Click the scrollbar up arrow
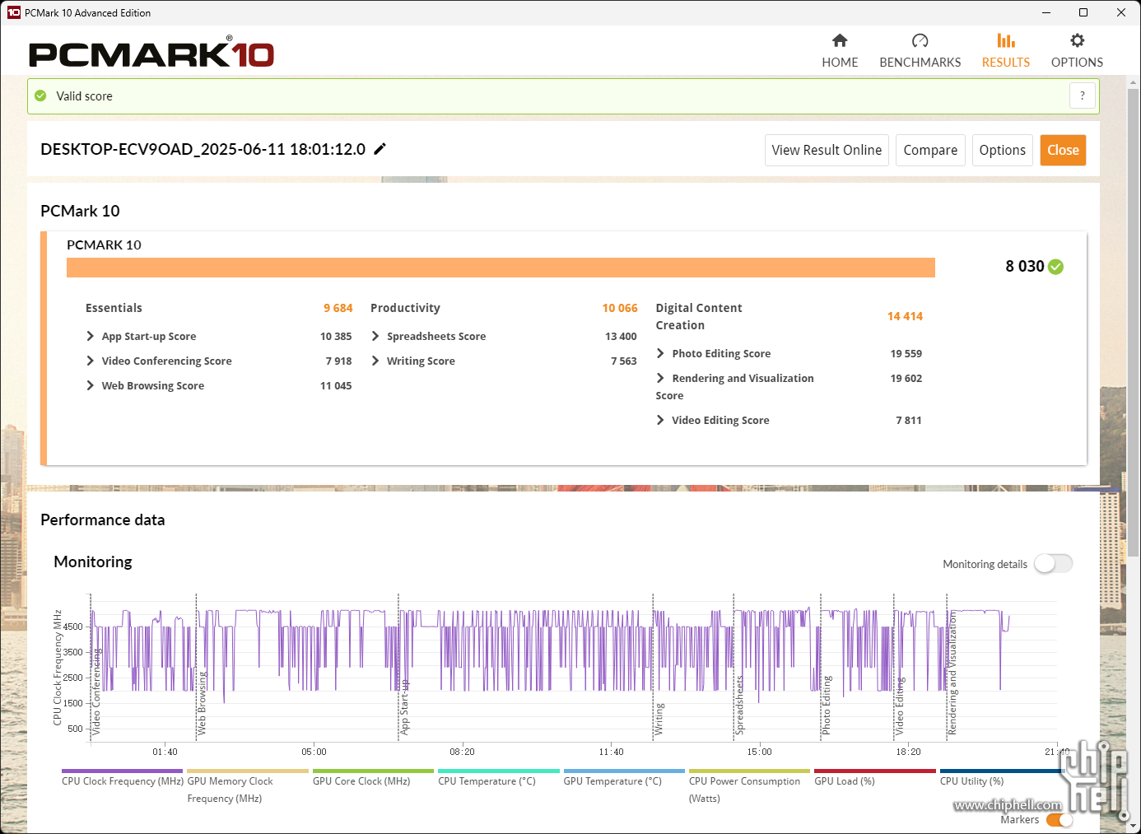 click(1133, 82)
